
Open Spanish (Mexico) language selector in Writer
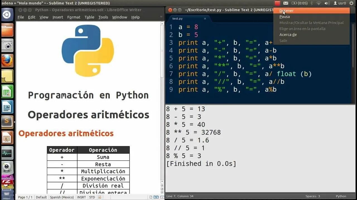[62, 197]
